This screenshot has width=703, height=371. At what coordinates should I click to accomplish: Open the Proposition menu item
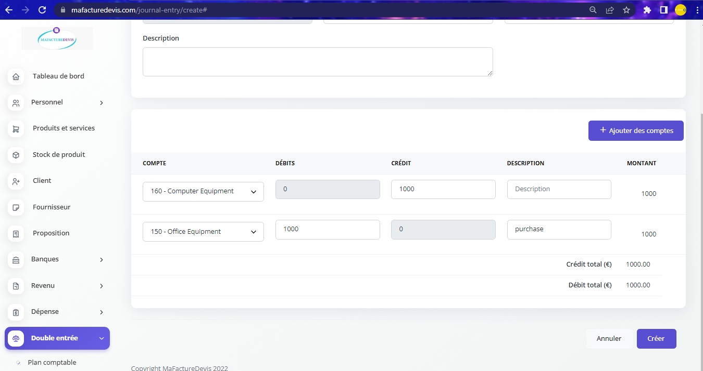pyautogui.click(x=51, y=233)
